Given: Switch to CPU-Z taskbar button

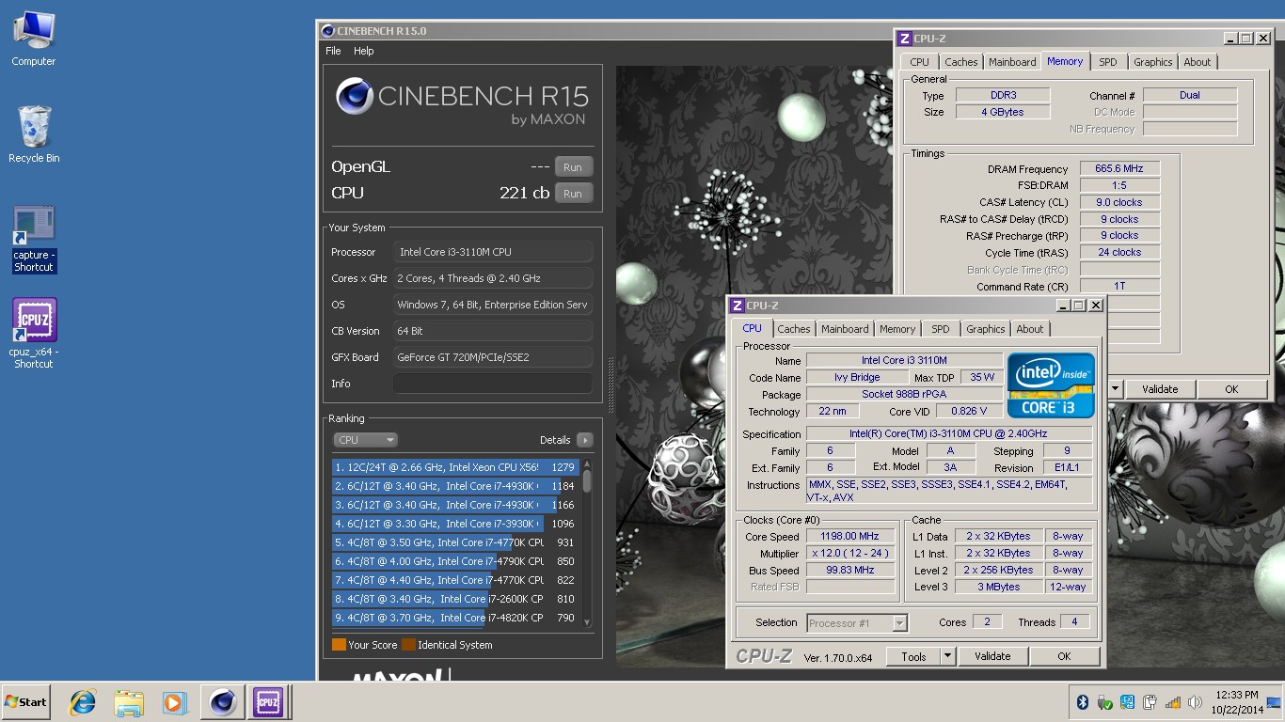Looking at the screenshot, I should point(267,702).
